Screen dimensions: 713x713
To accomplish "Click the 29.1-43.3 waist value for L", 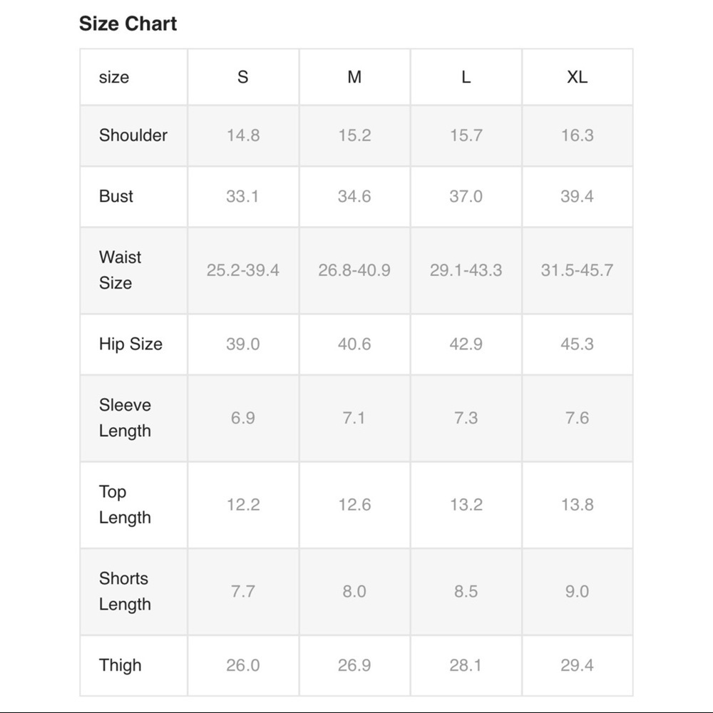I will 466,270.
